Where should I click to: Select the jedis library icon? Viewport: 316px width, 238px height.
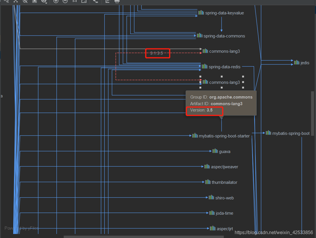tap(297, 63)
